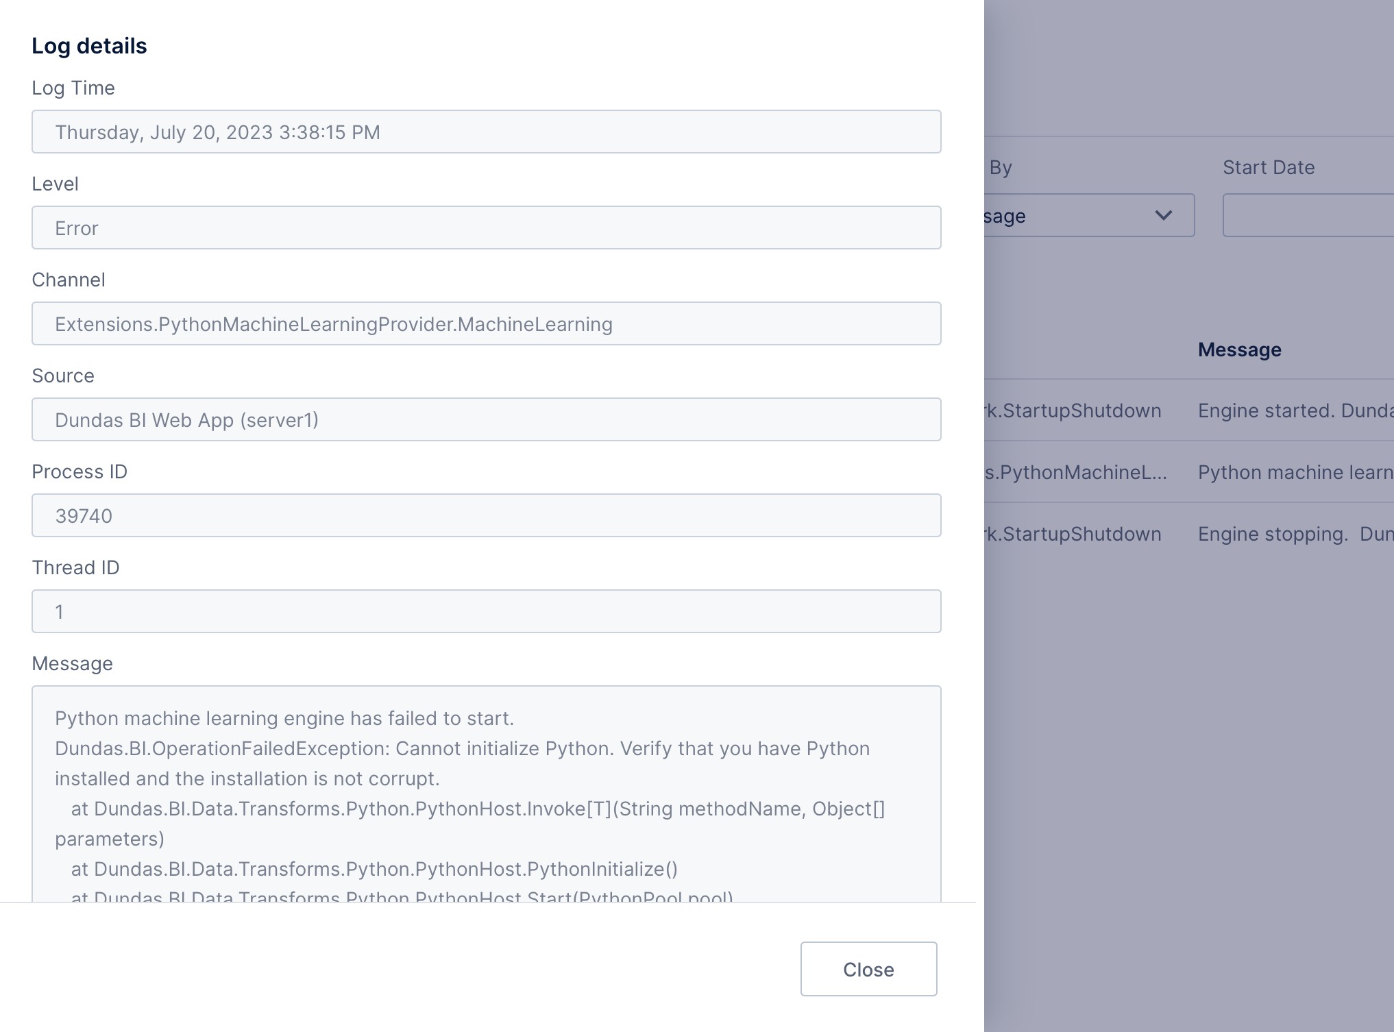Image resolution: width=1394 pixels, height=1032 pixels.
Task: Select the Engine stopping log row
Action: point(1294,534)
